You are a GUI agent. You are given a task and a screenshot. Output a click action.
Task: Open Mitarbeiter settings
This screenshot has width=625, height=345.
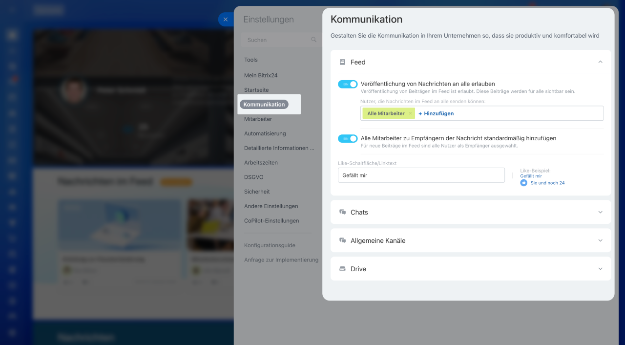(x=258, y=119)
